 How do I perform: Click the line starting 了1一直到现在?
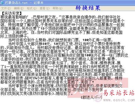coord(61,67)
